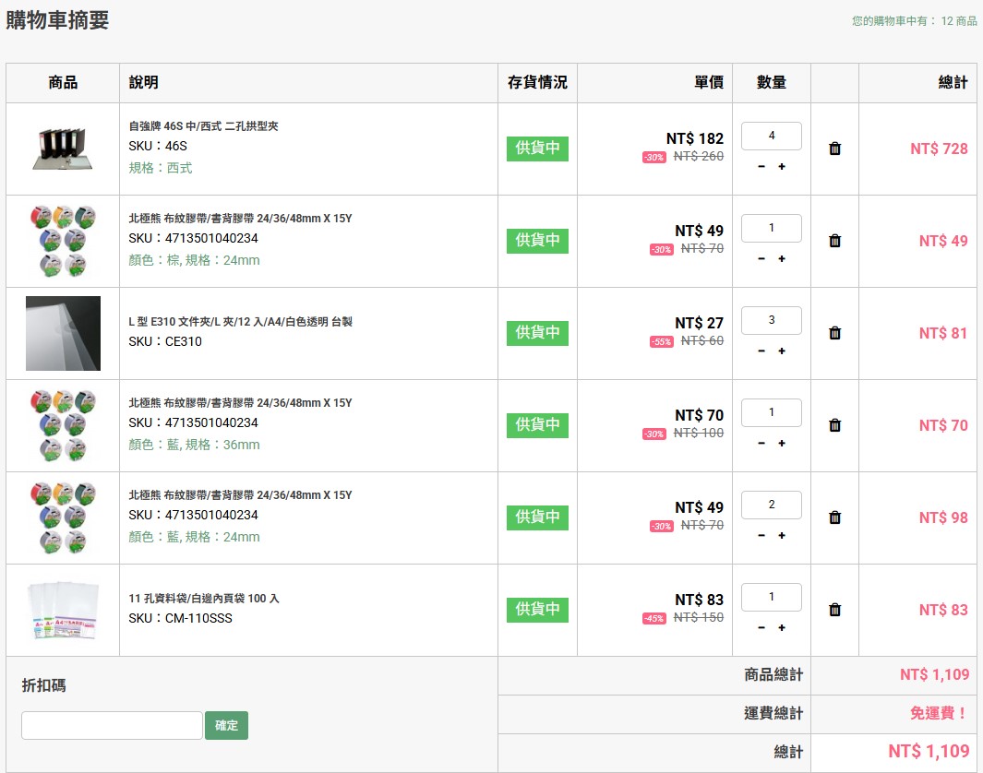The width and height of the screenshot is (983, 773).
Task: Remove the brown 24mm 北極熊 tape item
Action: point(834,241)
